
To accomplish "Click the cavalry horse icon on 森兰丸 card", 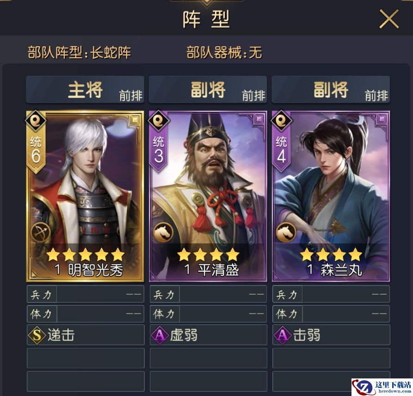I will pos(286,232).
